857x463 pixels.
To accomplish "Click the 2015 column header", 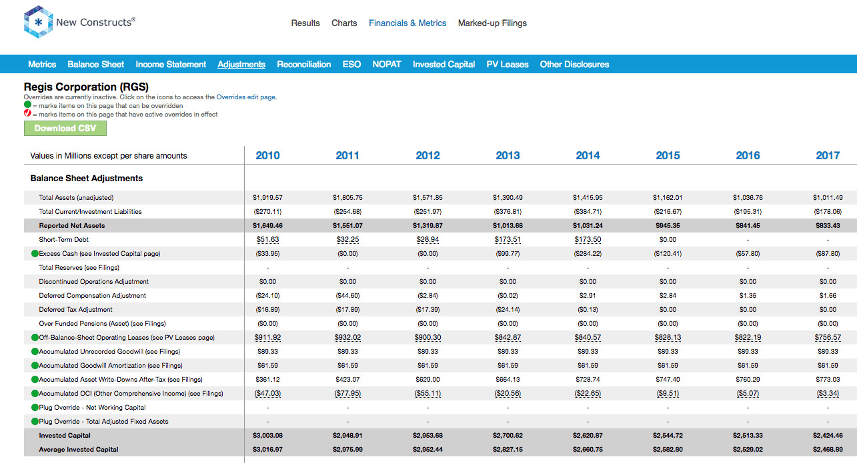I will click(x=668, y=155).
